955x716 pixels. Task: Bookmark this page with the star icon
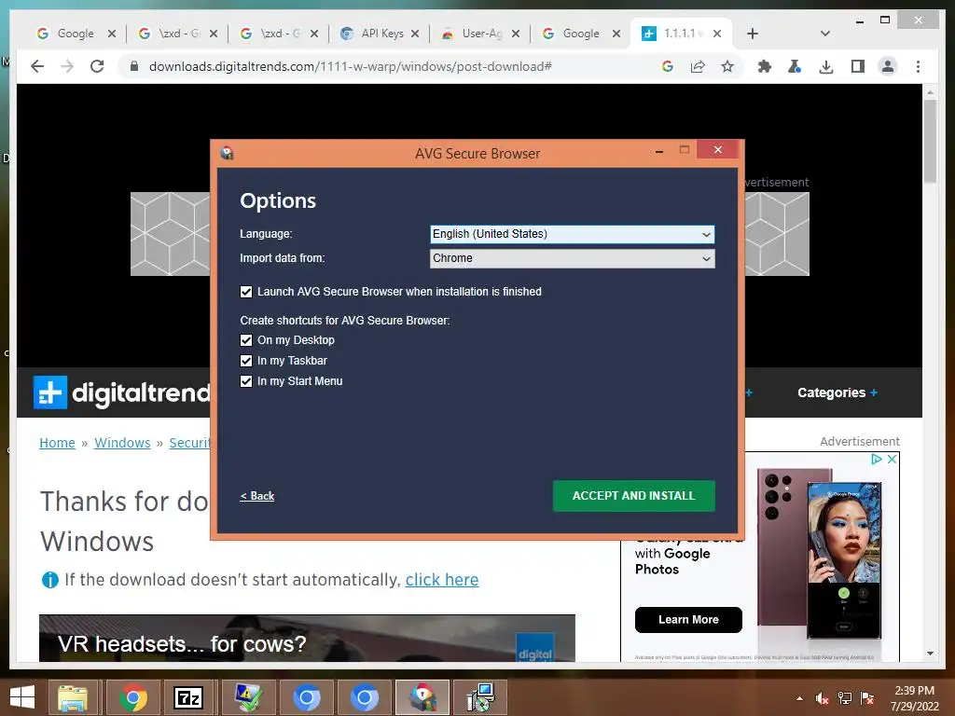(x=727, y=66)
